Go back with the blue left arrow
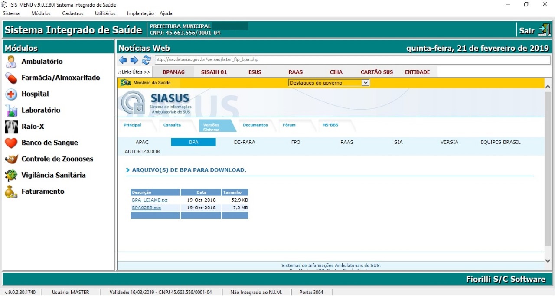Image resolution: width=555 pixels, height=296 pixels. click(123, 60)
